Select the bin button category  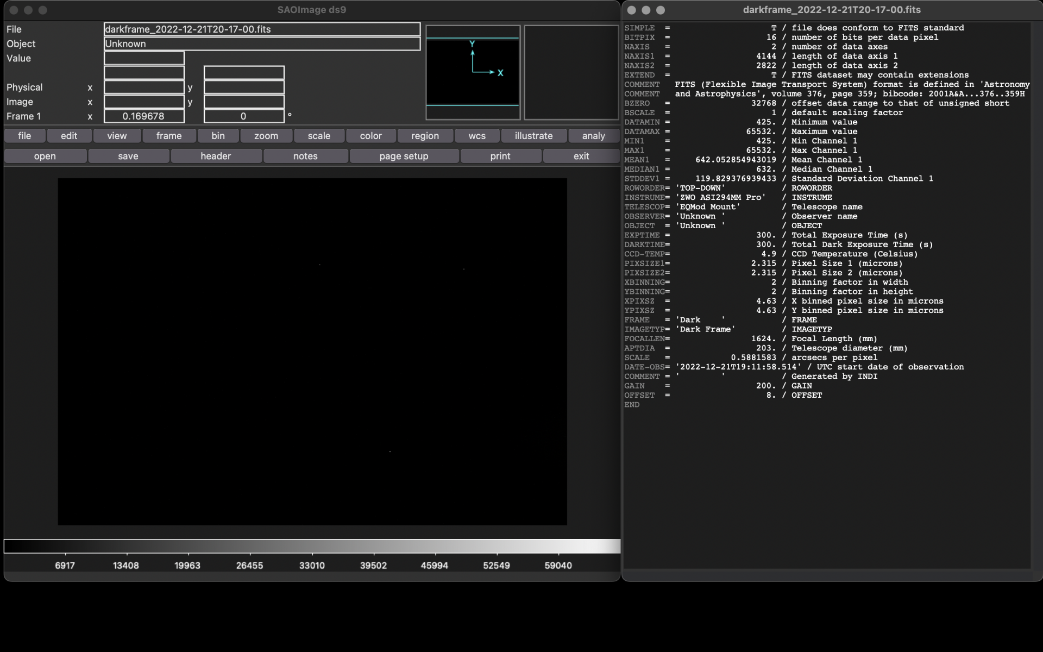click(218, 136)
